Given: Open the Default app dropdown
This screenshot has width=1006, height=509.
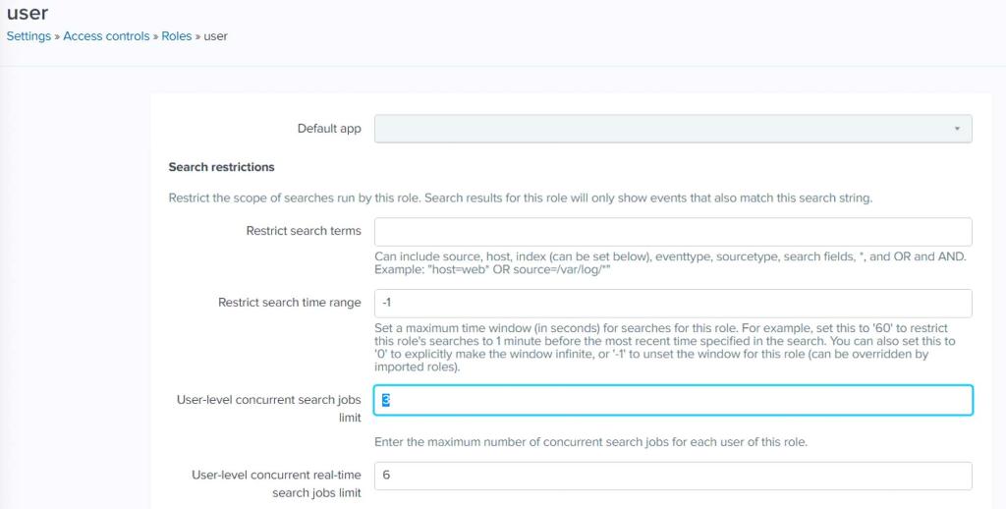Looking at the screenshot, I should 673,129.
